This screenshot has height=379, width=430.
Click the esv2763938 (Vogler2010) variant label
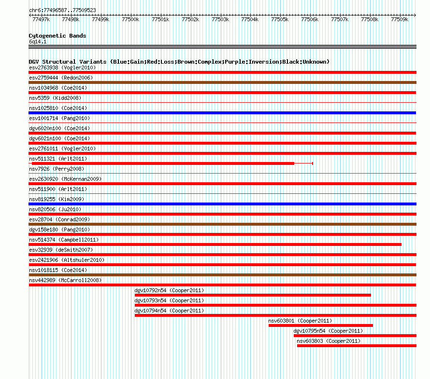pos(62,68)
